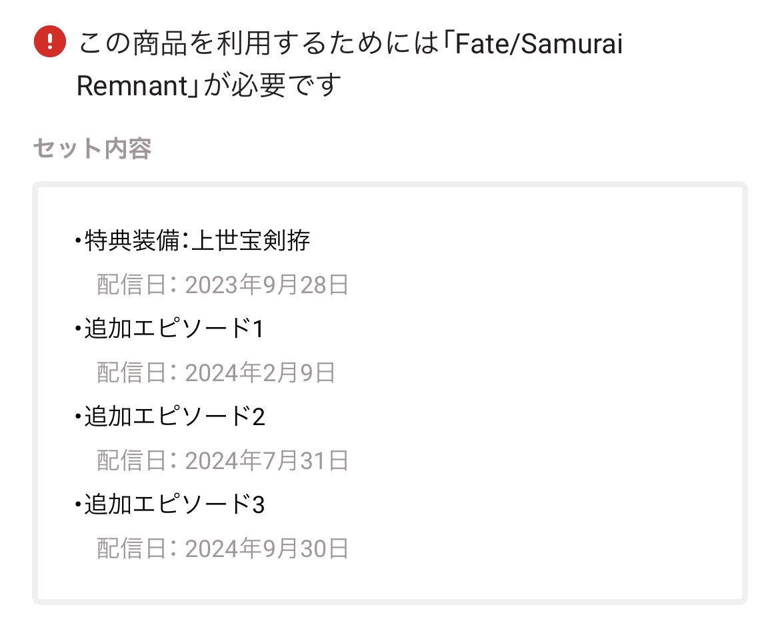Click the bullet before 追加エピソード2
This screenshot has width=780, height=621.
[x=78, y=417]
